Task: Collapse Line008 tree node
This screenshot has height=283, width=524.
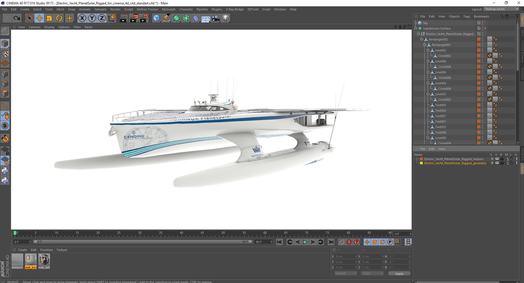Action: [x=428, y=61]
